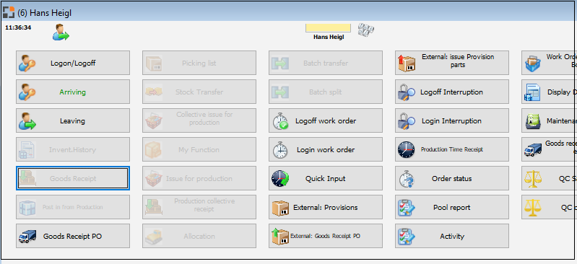This screenshot has width=577, height=264.
Task: Click the Login Interruption padlock icon
Action: tap(407, 121)
